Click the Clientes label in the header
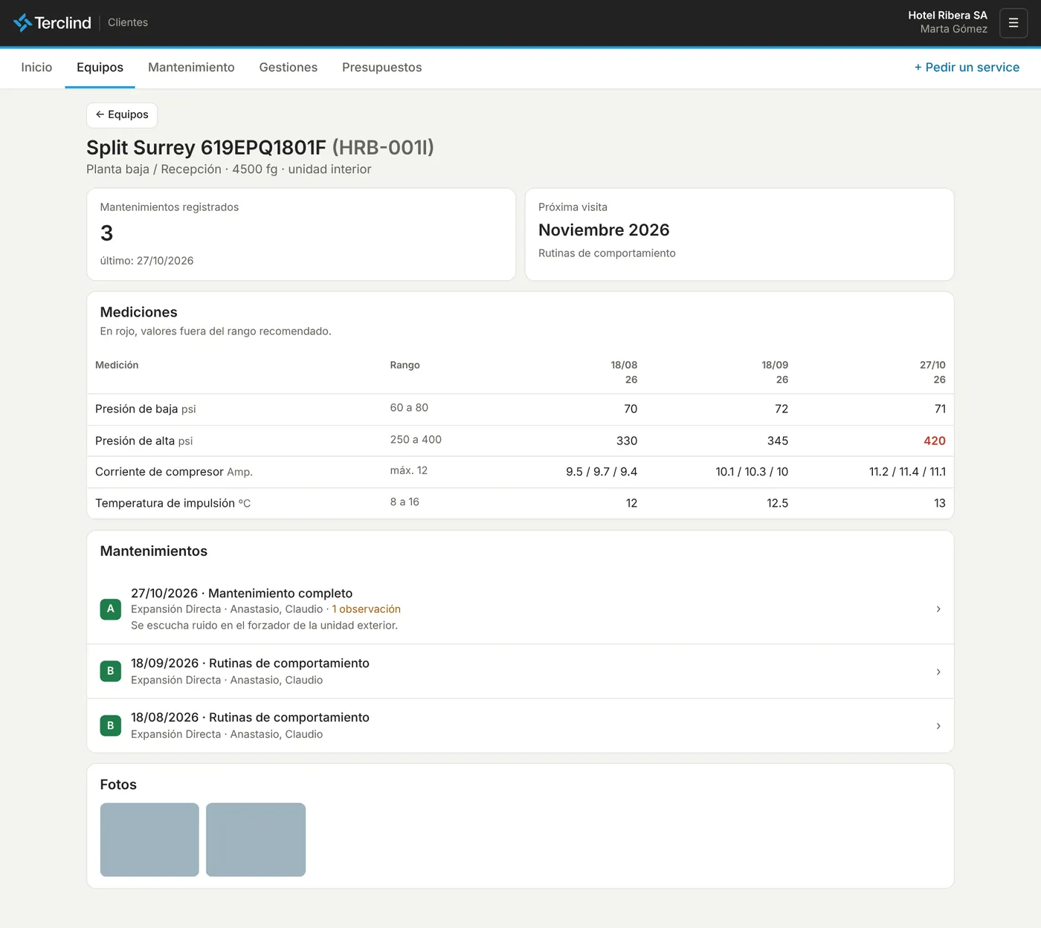 (x=128, y=23)
